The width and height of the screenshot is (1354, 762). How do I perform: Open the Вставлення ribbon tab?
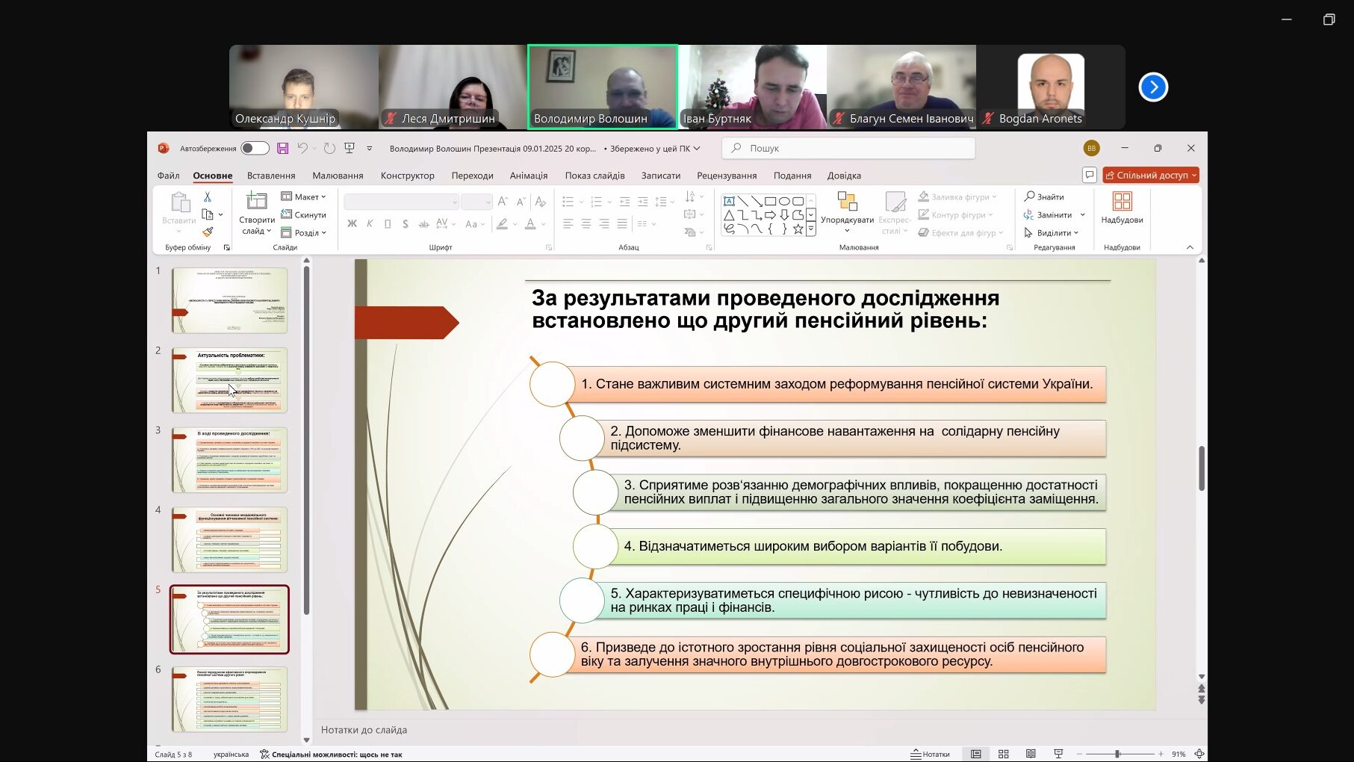271,176
